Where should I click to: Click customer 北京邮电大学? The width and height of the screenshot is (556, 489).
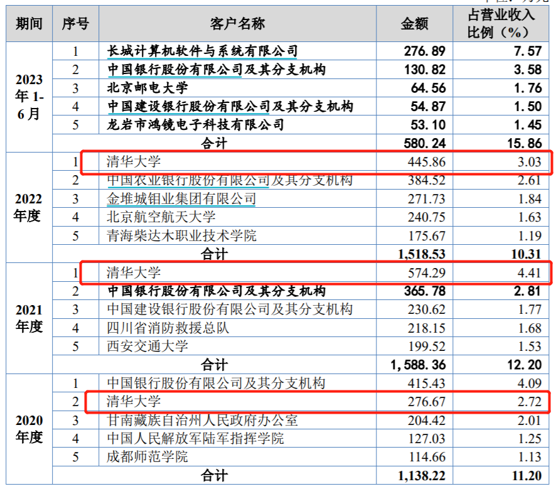147,88
